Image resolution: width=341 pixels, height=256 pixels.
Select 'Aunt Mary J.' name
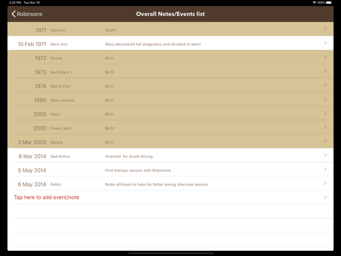(62, 72)
